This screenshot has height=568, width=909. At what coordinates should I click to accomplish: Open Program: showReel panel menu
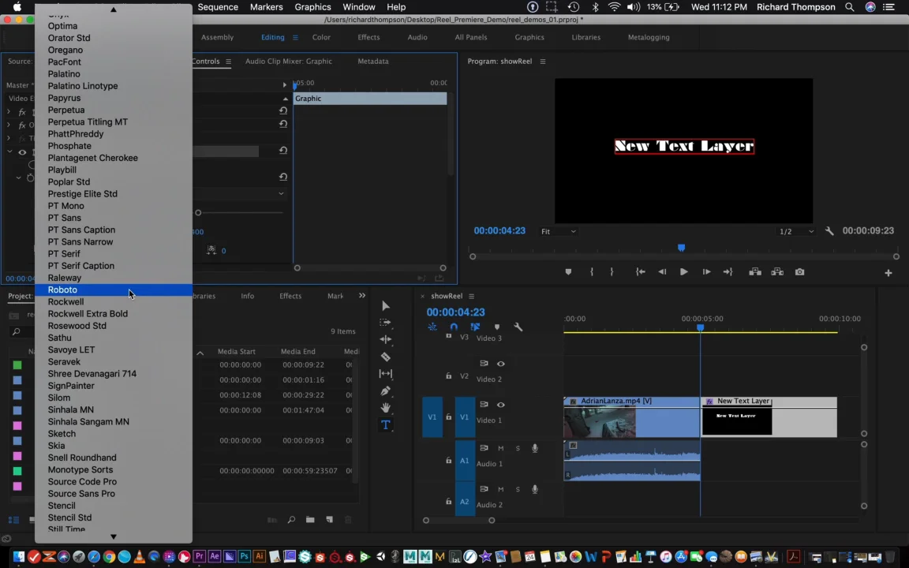[543, 62]
